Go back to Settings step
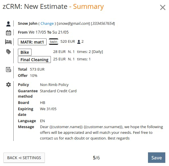Viewport: 169px width, 166px height. click(24, 158)
